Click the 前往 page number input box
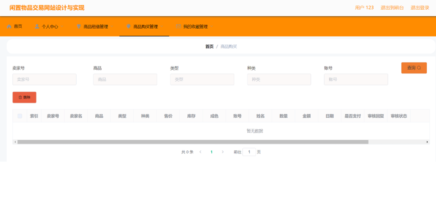Image resolution: width=436 pixels, height=198 pixels. (249, 152)
